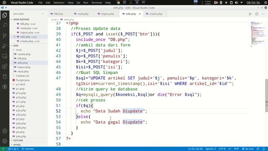Split the editor right

click(x=257, y=14)
